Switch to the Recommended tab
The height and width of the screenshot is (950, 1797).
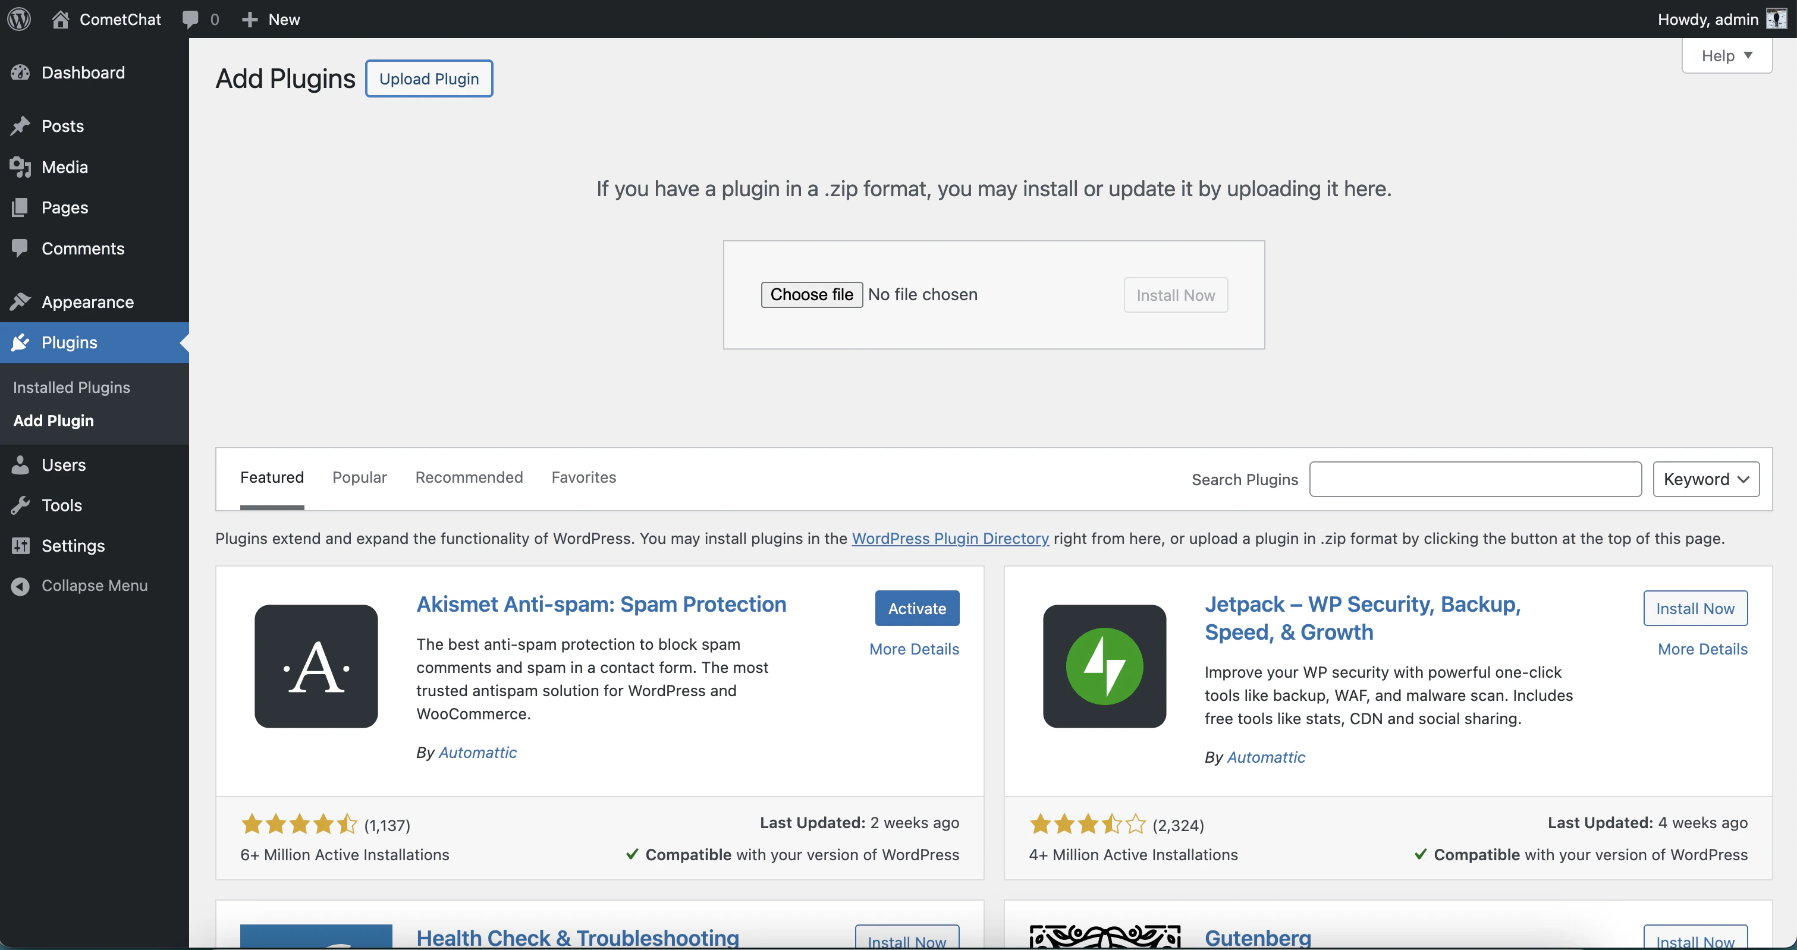click(468, 477)
